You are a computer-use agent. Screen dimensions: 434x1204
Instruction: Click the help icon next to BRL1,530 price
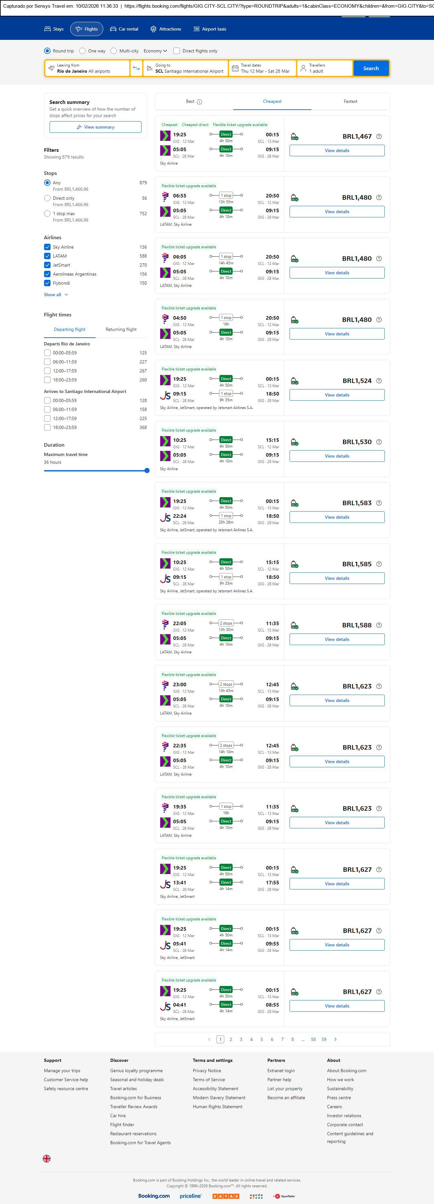pos(379,442)
